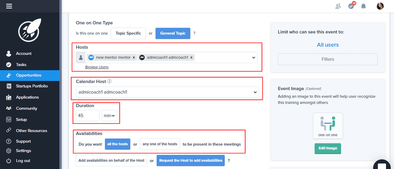Viewport: 394px width, 169px height.
Task: Open tasks checkmark icon with badge
Action: coord(351,6)
